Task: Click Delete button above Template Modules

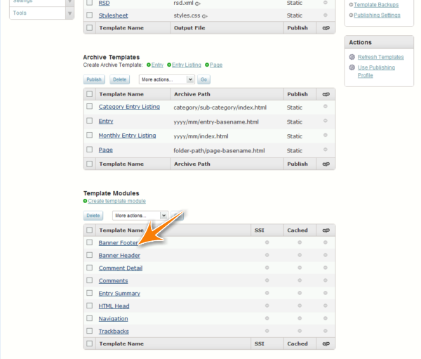Action: coord(93,216)
